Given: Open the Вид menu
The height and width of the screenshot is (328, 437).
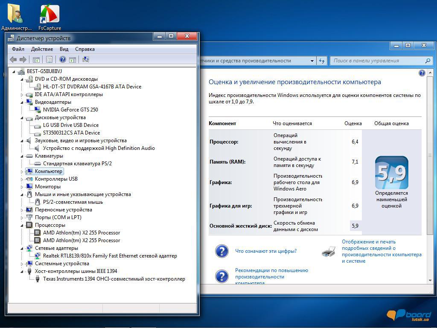Looking at the screenshot, I should (x=64, y=49).
